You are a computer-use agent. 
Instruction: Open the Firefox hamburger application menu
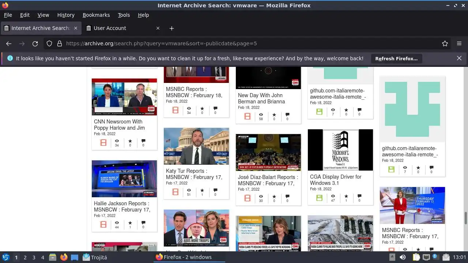(x=459, y=43)
